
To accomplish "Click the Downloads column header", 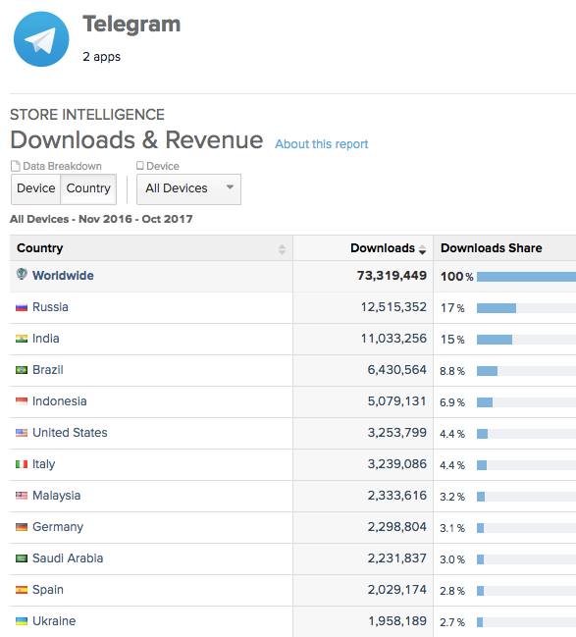I will [363, 248].
